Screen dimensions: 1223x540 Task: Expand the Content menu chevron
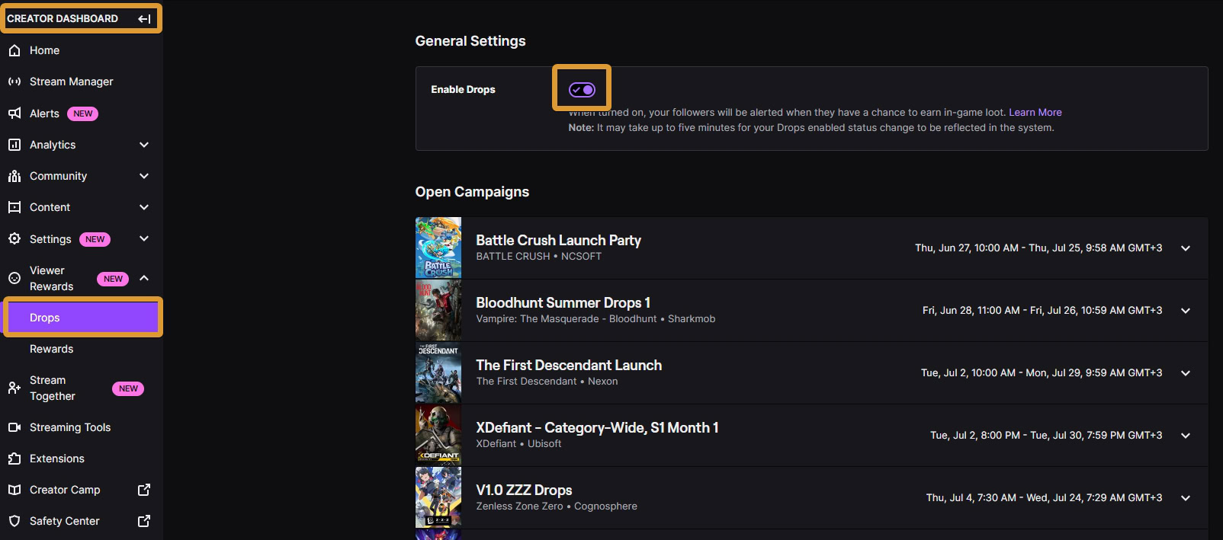144,207
